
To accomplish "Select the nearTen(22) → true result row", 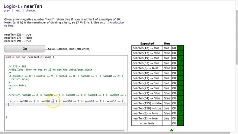I will click(x=158, y=88).
